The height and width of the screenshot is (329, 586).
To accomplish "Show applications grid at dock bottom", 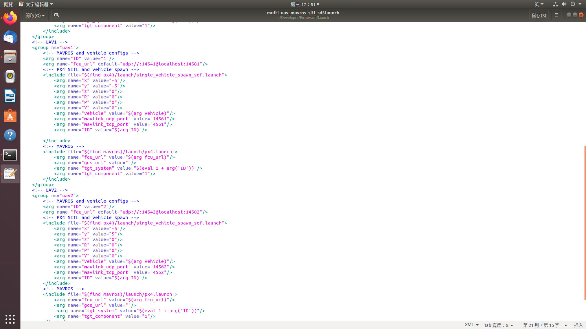I will click(10, 319).
